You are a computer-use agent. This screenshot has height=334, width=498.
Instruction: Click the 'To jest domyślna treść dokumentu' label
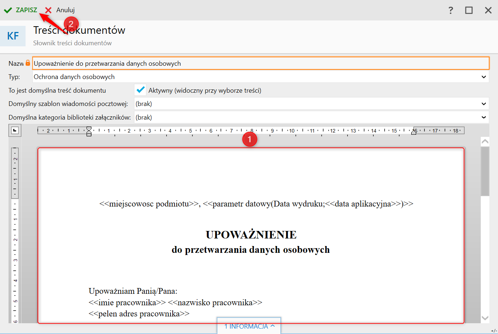tap(57, 91)
